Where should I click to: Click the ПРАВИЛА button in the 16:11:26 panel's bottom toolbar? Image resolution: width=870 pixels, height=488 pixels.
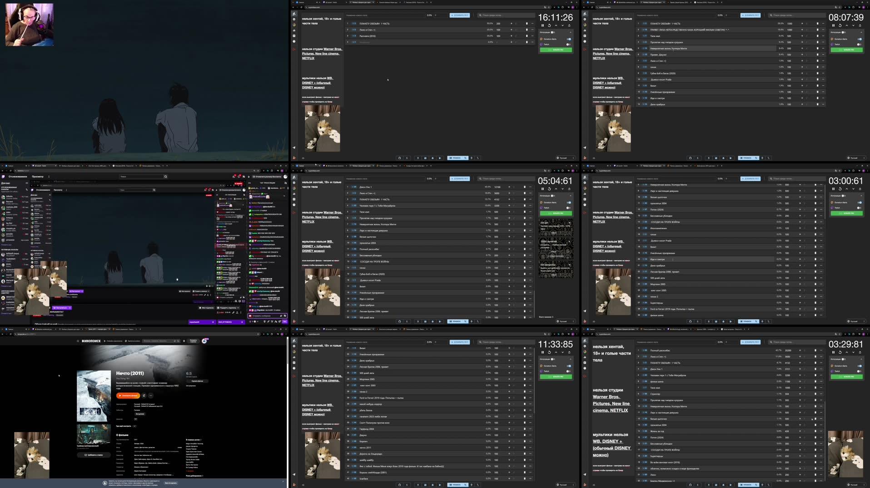(457, 158)
